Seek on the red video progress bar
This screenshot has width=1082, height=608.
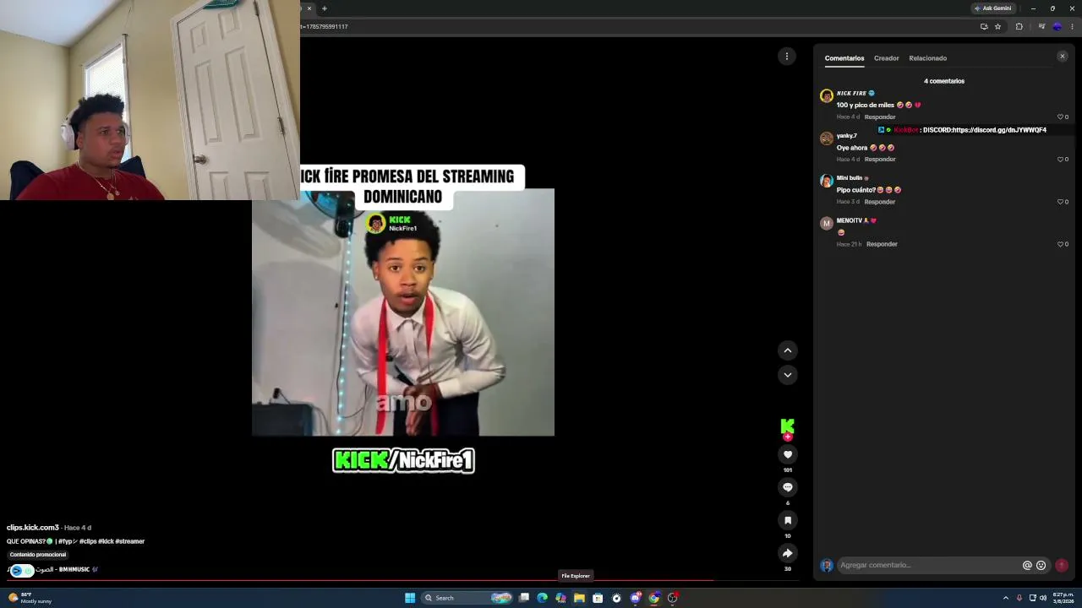click(x=361, y=580)
